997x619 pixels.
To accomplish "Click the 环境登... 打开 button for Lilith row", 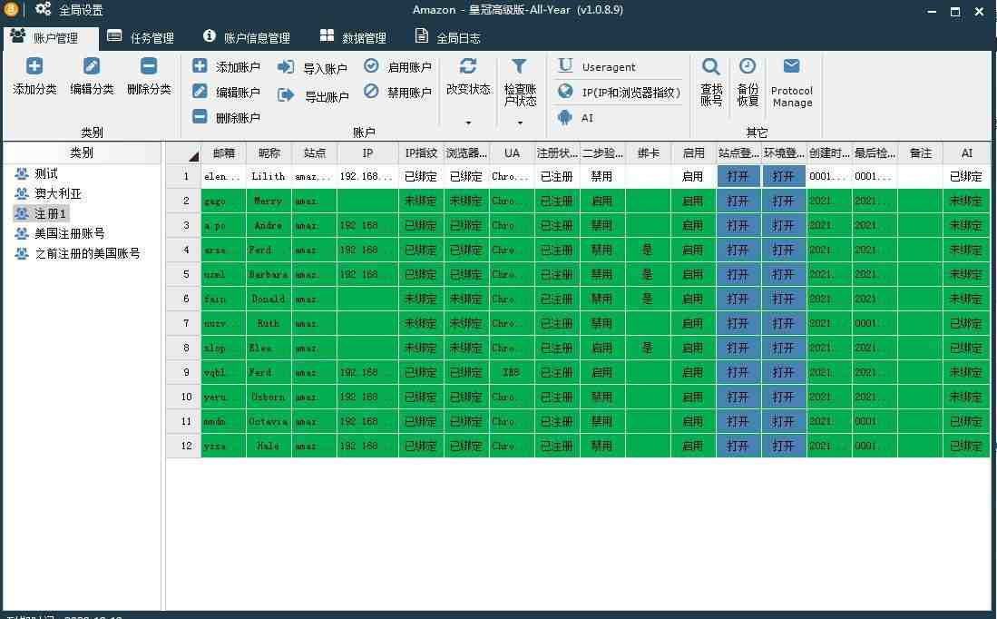I will coord(784,176).
